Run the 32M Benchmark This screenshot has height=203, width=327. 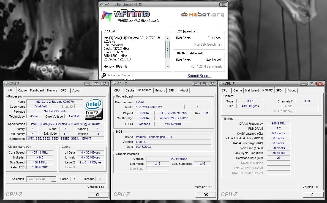tap(208, 44)
